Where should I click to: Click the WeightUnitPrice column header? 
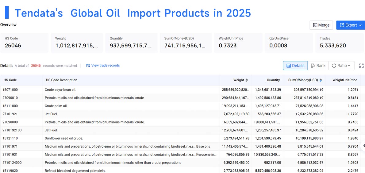(345, 80)
